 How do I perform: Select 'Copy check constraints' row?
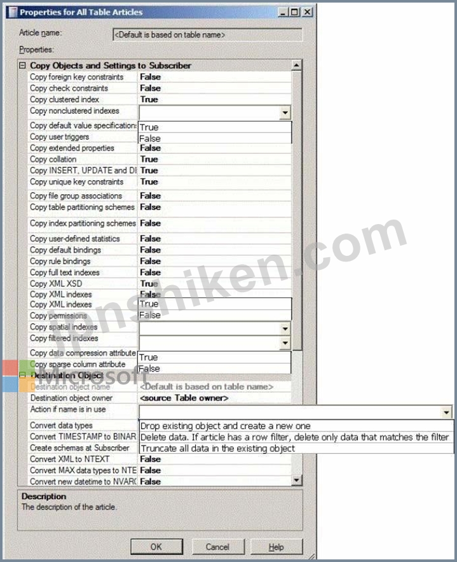click(160, 88)
